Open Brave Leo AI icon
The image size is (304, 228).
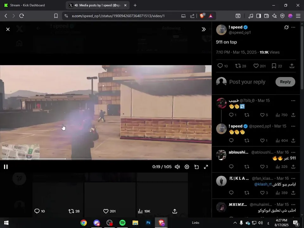pyautogui.click(x=274, y=16)
